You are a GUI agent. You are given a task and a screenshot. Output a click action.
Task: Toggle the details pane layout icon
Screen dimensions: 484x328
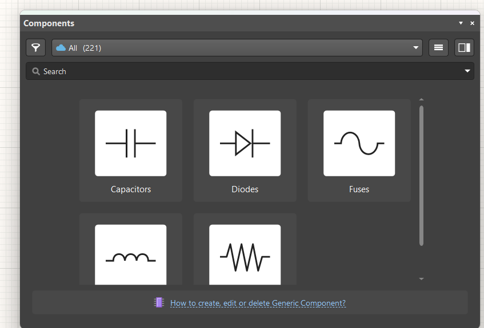[x=464, y=47]
